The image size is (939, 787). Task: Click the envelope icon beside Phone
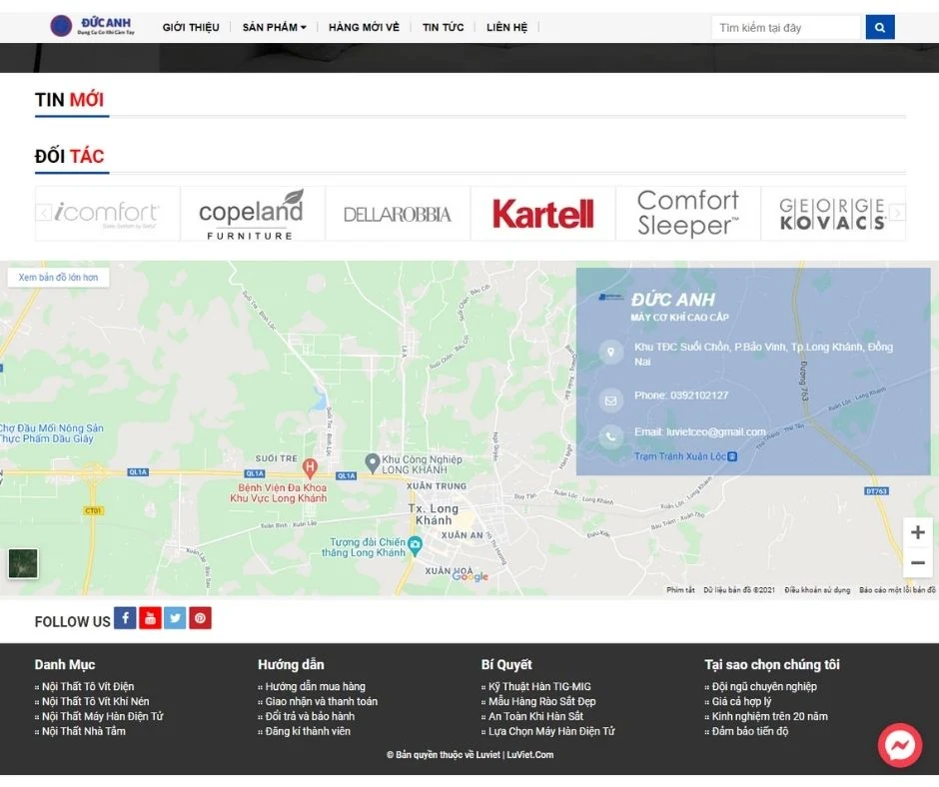(610, 400)
